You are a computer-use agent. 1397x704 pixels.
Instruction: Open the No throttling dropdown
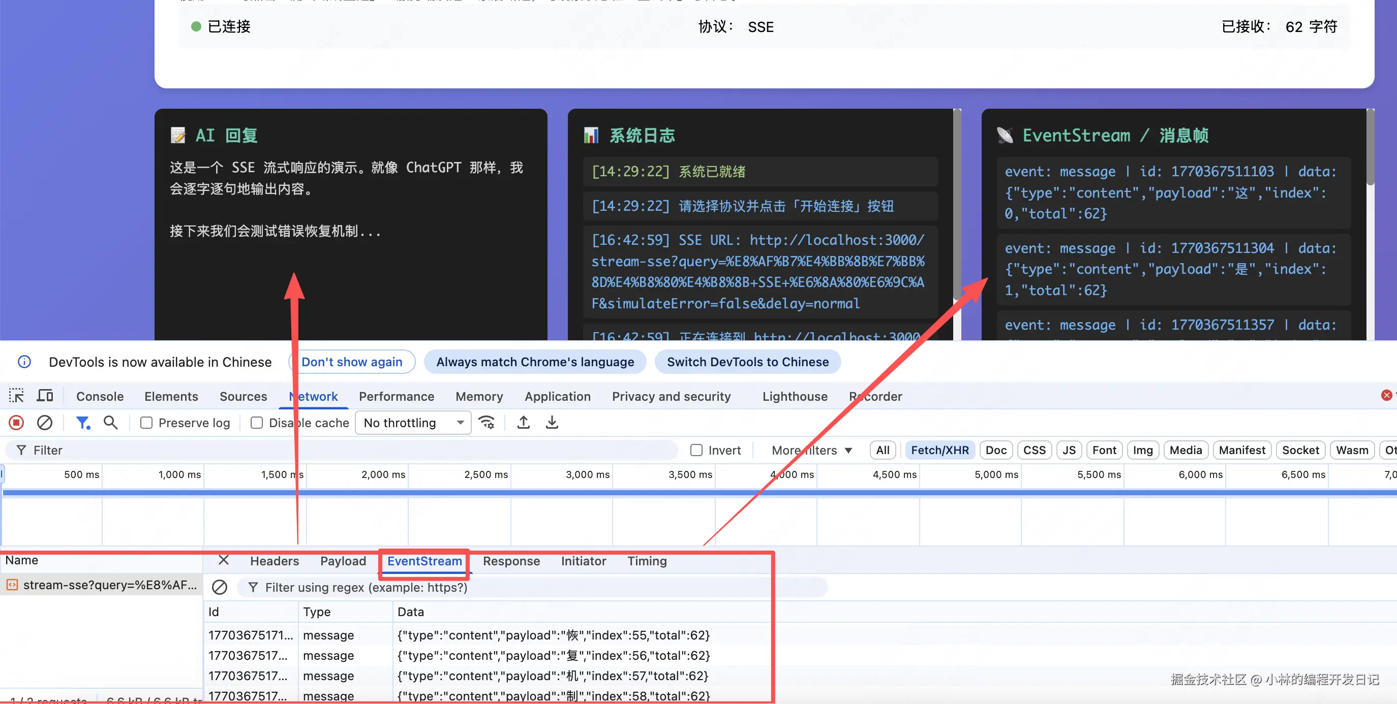[x=413, y=423]
